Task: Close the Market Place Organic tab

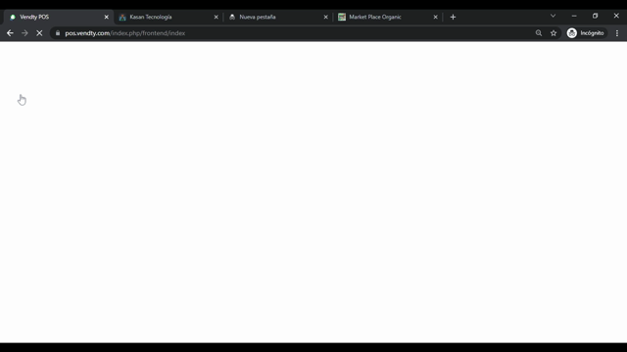Action: click(x=435, y=18)
